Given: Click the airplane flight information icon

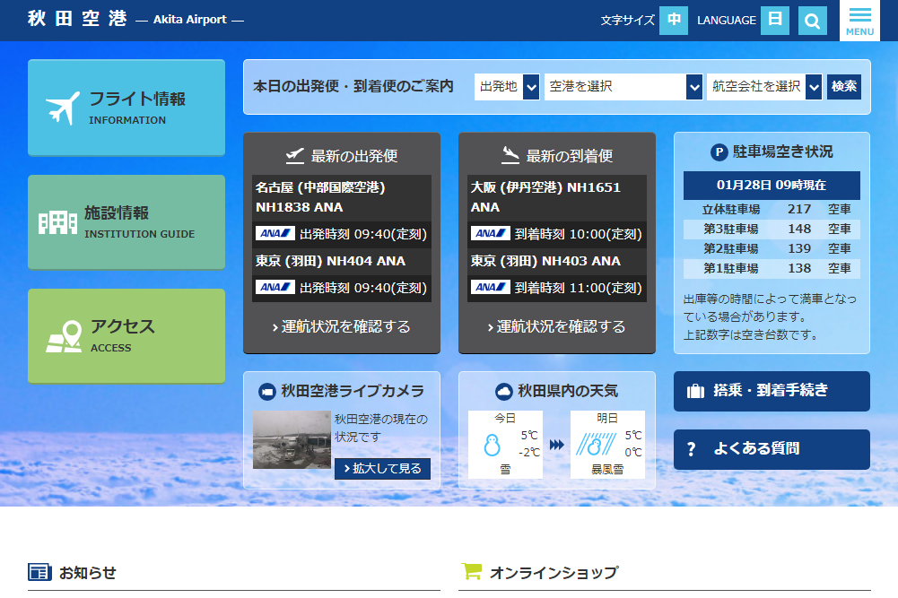Looking at the screenshot, I should click(64, 108).
